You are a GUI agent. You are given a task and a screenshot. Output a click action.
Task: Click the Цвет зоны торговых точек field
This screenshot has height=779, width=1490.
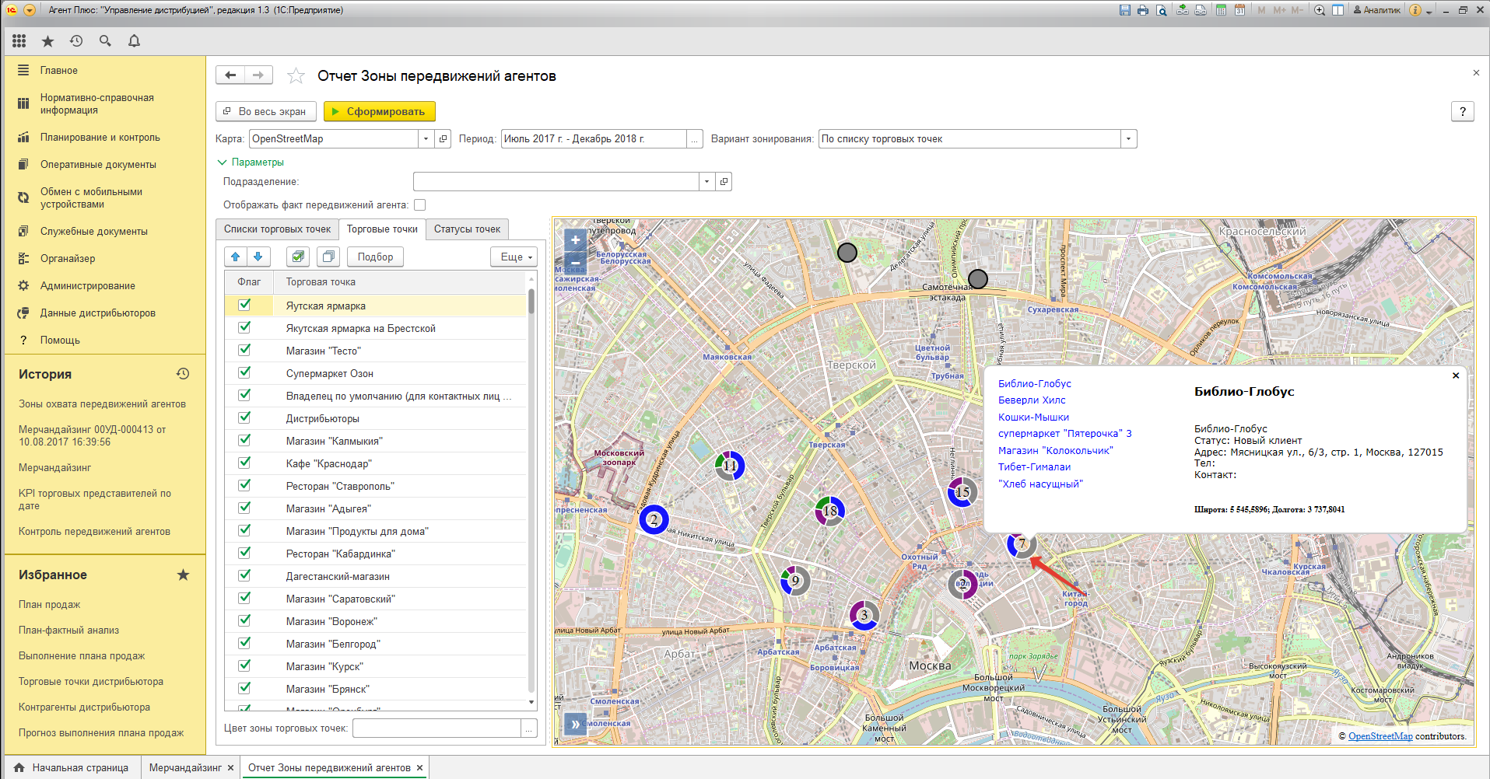(x=436, y=728)
